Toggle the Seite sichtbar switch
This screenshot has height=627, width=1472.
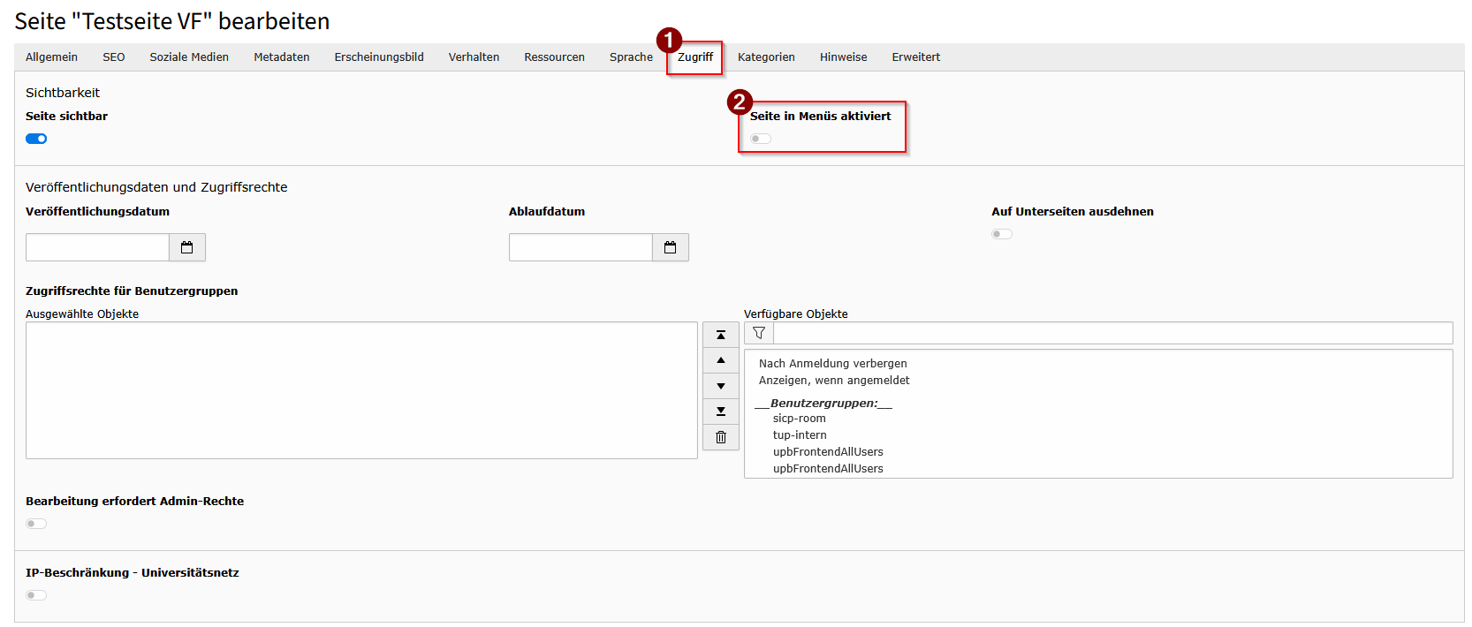[36, 139]
